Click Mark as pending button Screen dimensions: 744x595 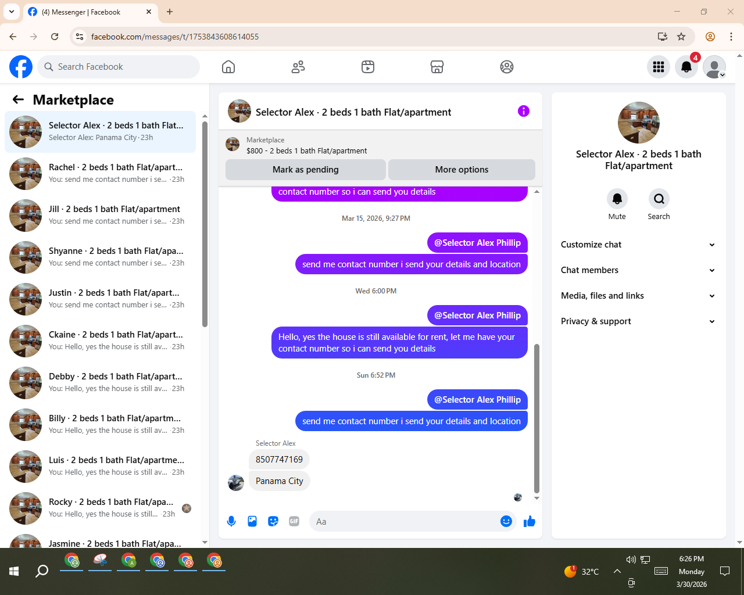tap(306, 170)
